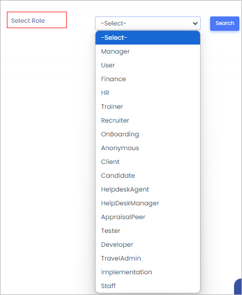Choose the highlighted -Select- list entry
242x295 pixels.
(x=148, y=38)
